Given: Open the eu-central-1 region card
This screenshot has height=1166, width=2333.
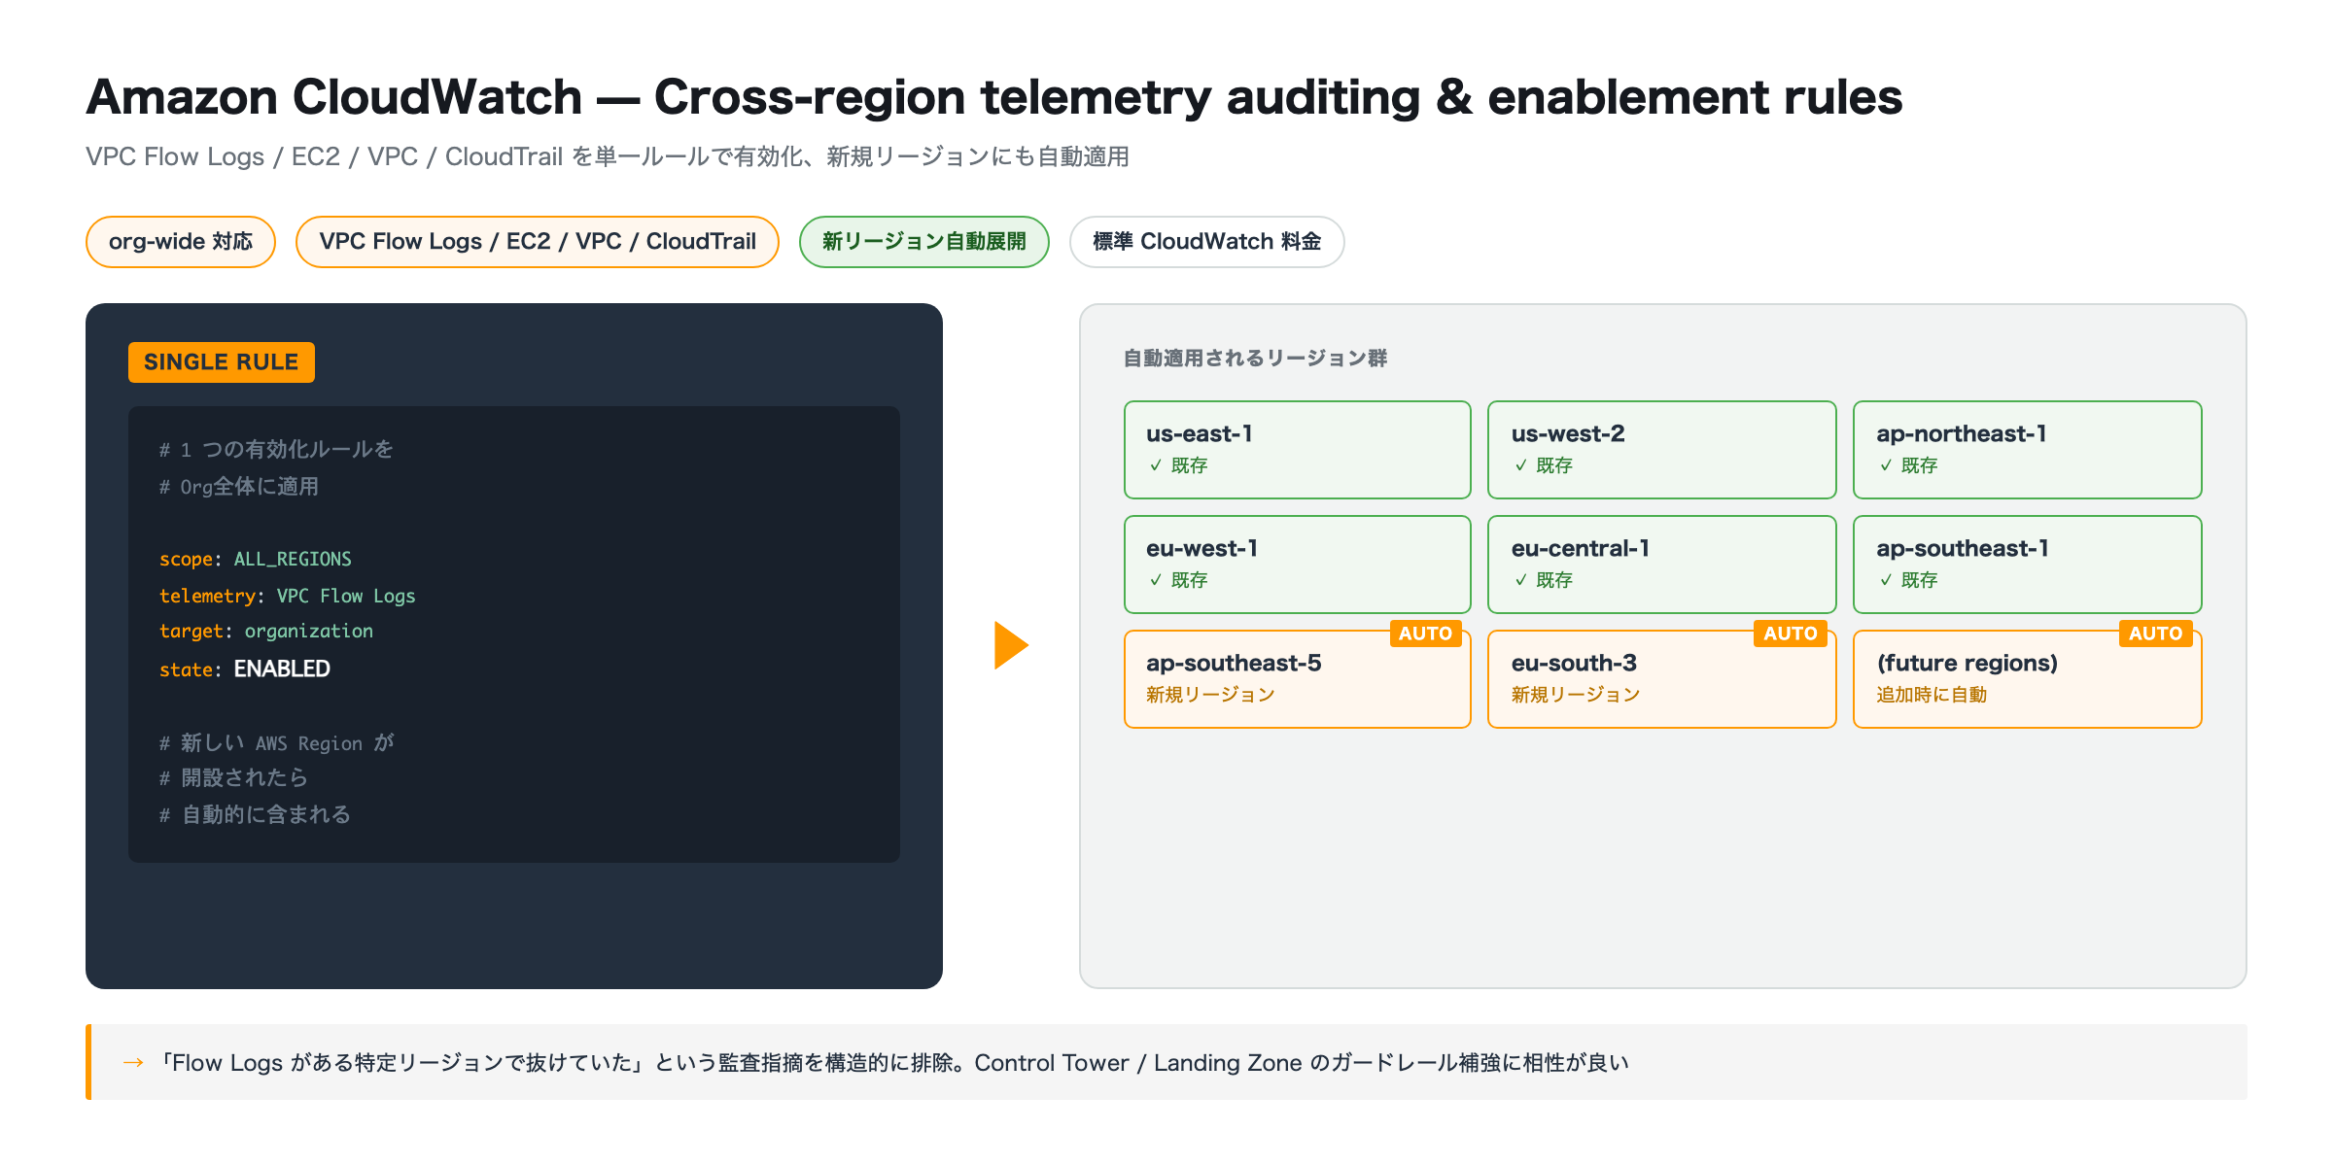Looking at the screenshot, I should pos(1662,565).
